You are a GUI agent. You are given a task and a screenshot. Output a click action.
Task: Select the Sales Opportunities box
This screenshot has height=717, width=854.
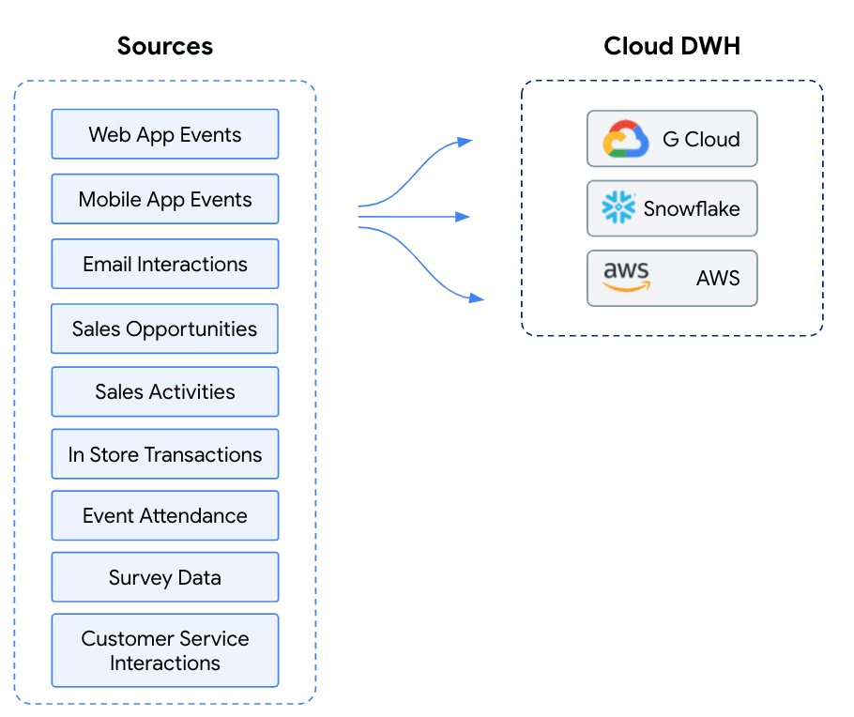tap(164, 328)
